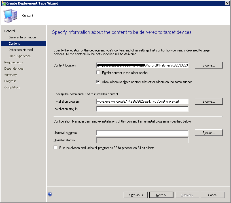Enable Run installation as 32-bit process checkbox
The height and width of the screenshot is (203, 231).
pos(55,148)
